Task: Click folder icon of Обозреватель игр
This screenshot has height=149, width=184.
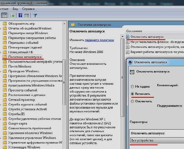Action: [x=5, y=23]
